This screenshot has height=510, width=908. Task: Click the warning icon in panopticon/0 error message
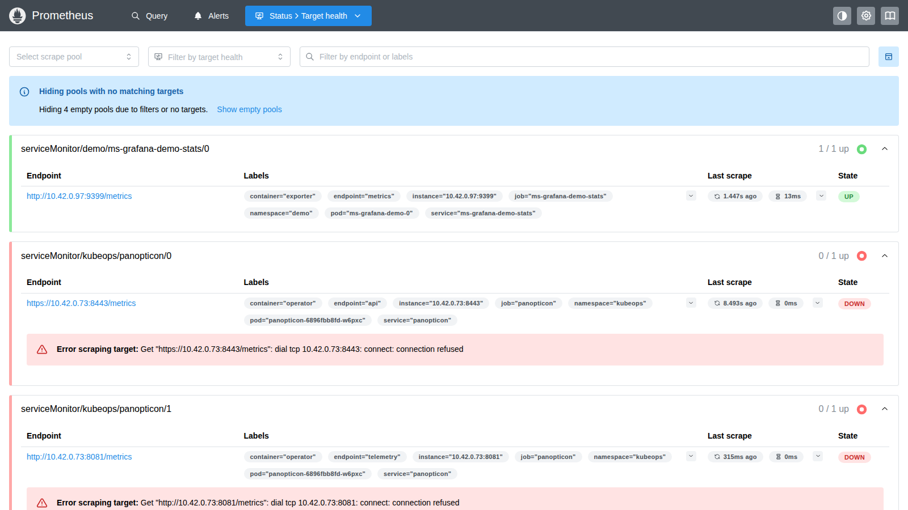tap(42, 350)
